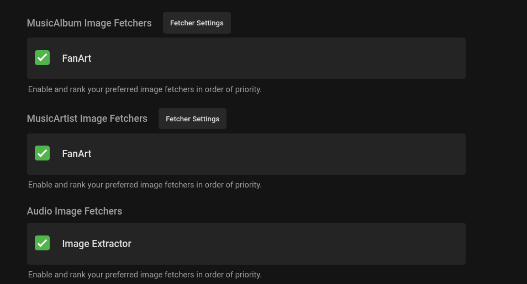
Task: Uncheck FanArt under MusicAlbum Image Fetchers
Action: [43, 58]
